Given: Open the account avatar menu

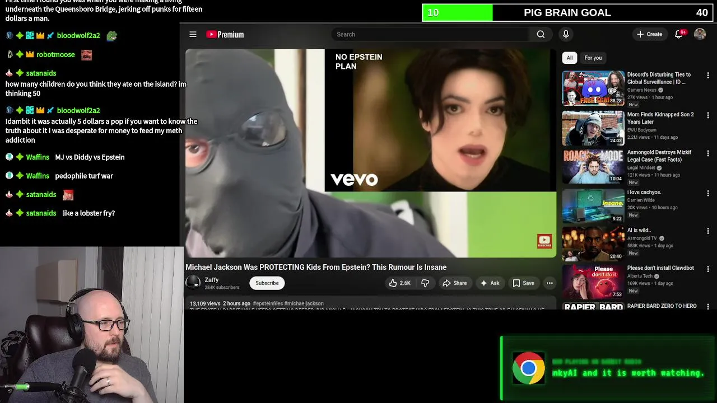Looking at the screenshot, I should (x=700, y=34).
